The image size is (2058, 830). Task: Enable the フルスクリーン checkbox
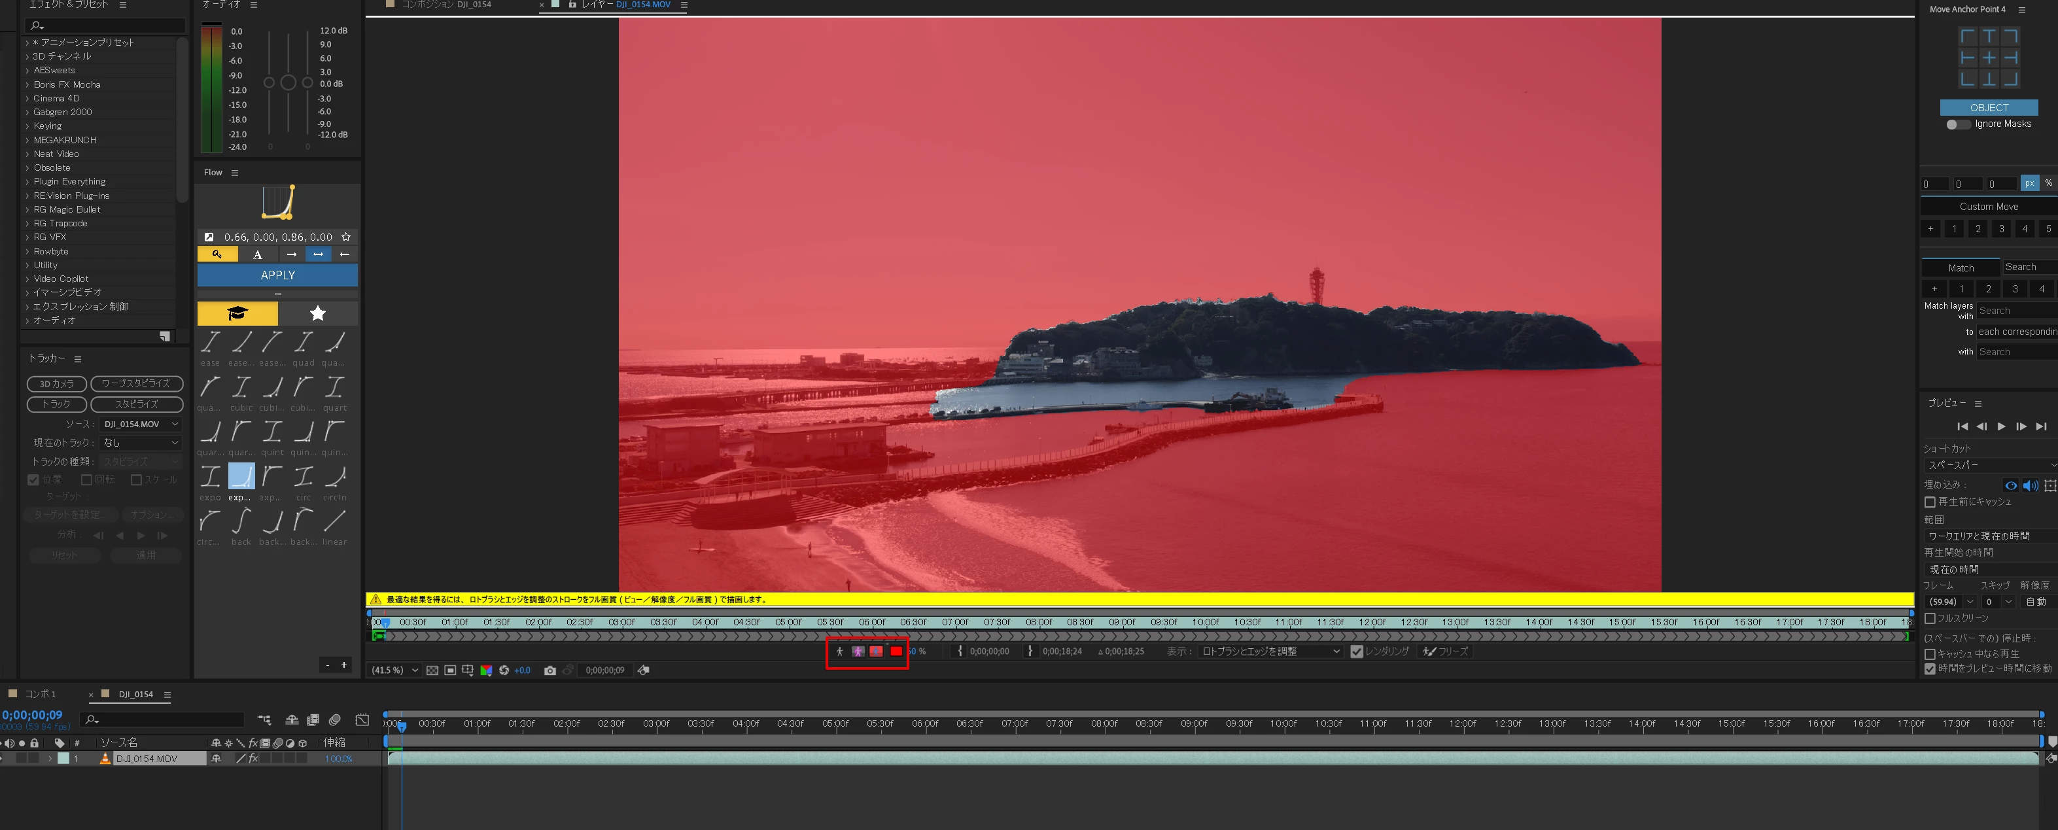click(x=1929, y=618)
